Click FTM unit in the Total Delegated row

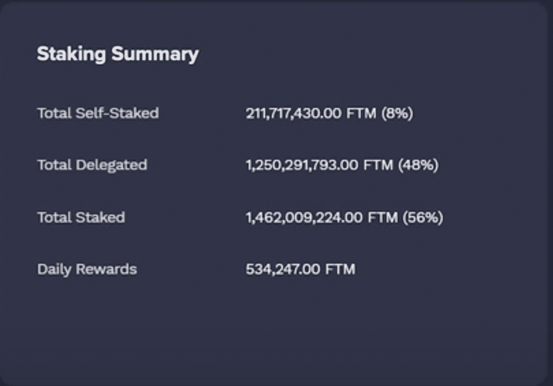378,165
